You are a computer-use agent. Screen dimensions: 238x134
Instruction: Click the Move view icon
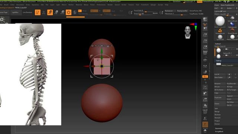pos(205,93)
